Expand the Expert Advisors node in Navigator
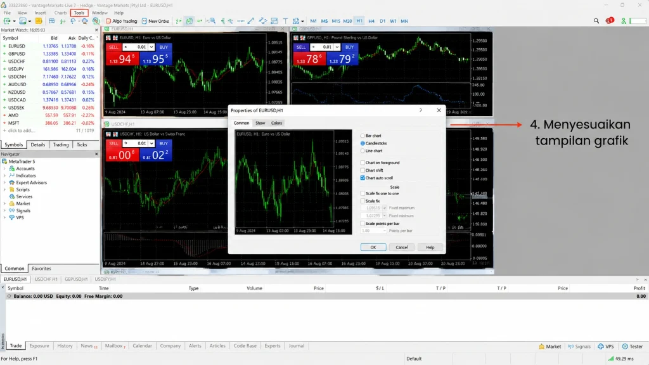The image size is (649, 365). (4, 182)
